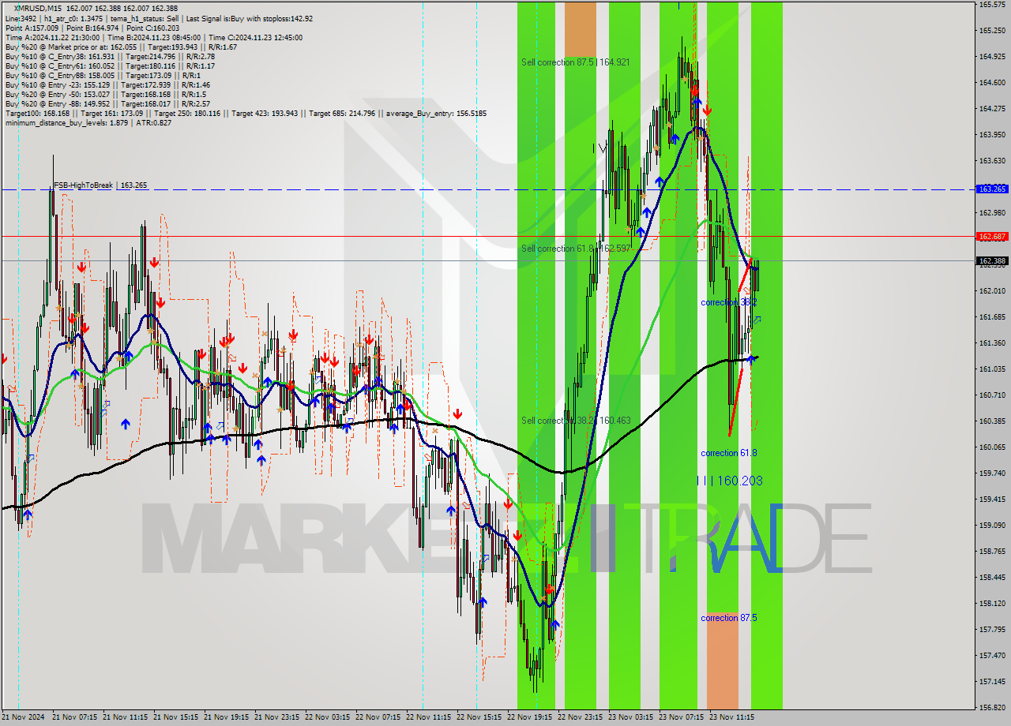This screenshot has width=1011, height=726.
Task: Click the Buy %10 @ C_Entry88 line
Action: (103, 75)
